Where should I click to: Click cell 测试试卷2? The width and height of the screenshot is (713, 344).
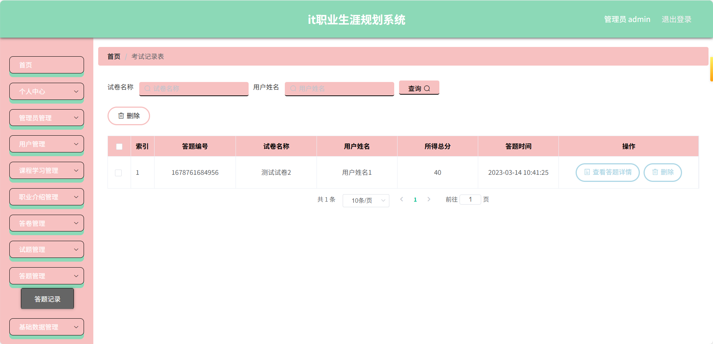click(x=276, y=173)
